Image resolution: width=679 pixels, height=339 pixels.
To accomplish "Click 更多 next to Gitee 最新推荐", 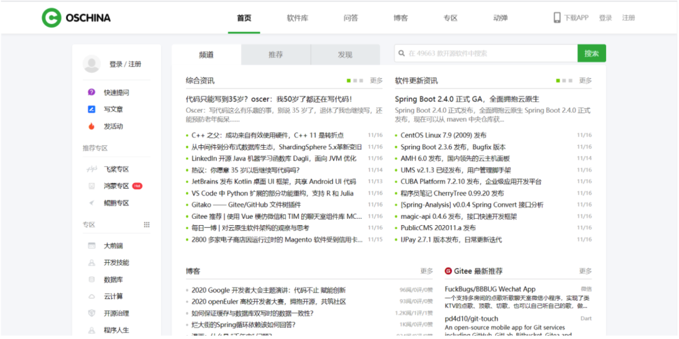I will [x=585, y=271].
